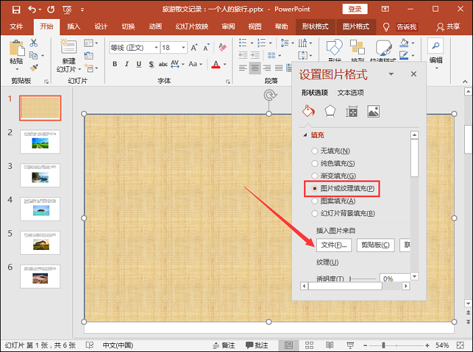
Task: Open Fill & Line paint bucket tab
Action: (308, 111)
